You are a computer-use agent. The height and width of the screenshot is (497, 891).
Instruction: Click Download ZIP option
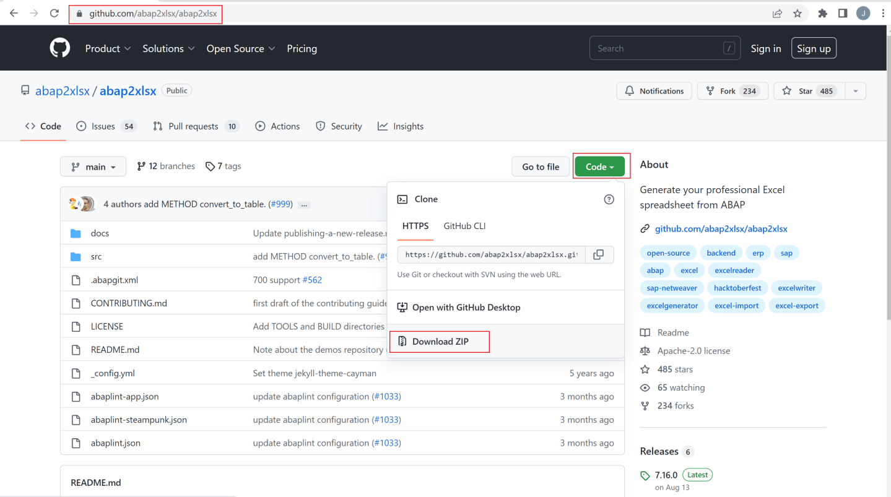point(440,342)
